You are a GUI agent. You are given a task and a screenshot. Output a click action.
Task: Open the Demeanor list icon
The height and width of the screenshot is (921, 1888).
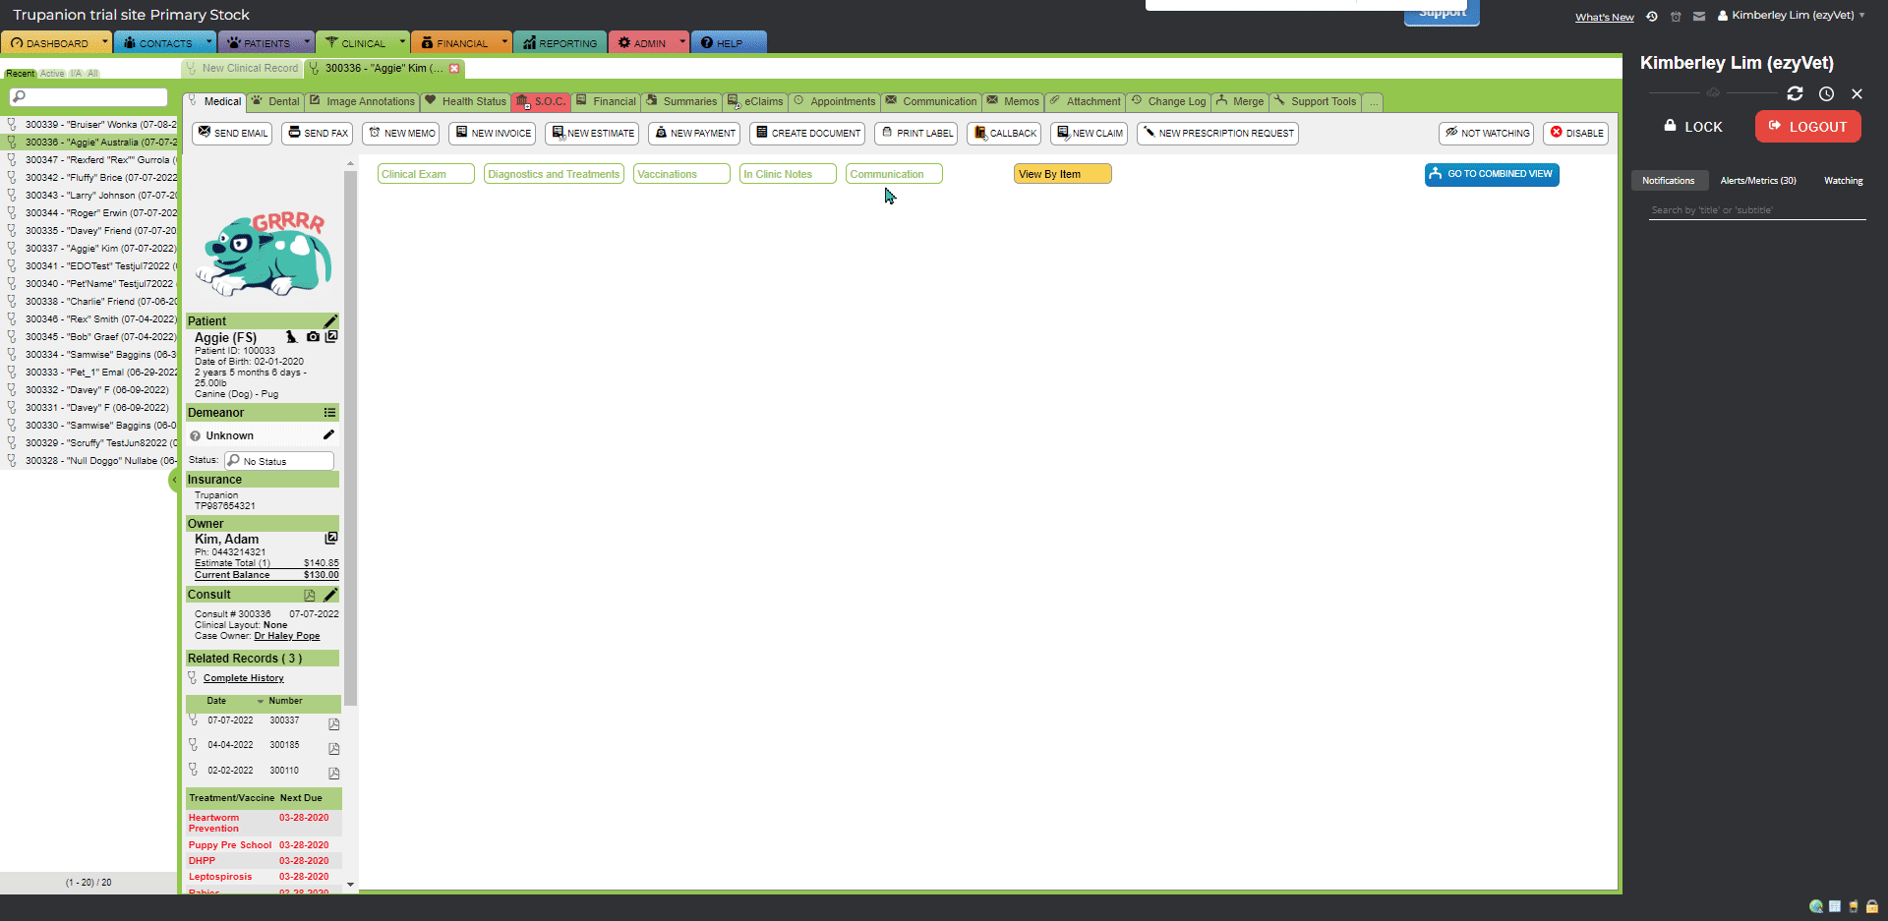pos(329,413)
